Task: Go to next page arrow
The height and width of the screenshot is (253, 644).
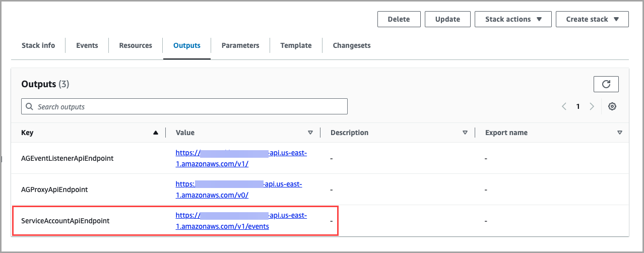Action: (x=592, y=106)
